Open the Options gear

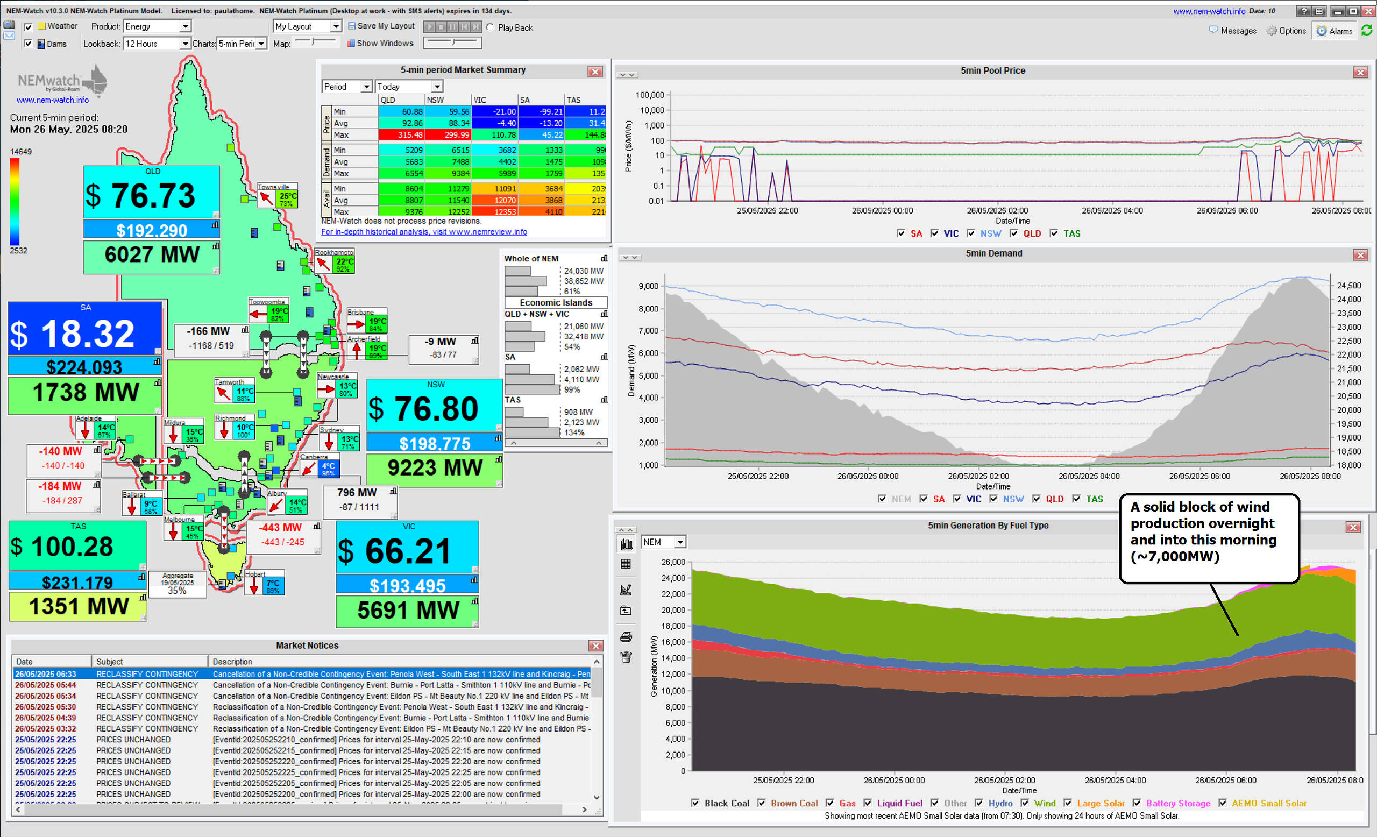(1286, 31)
